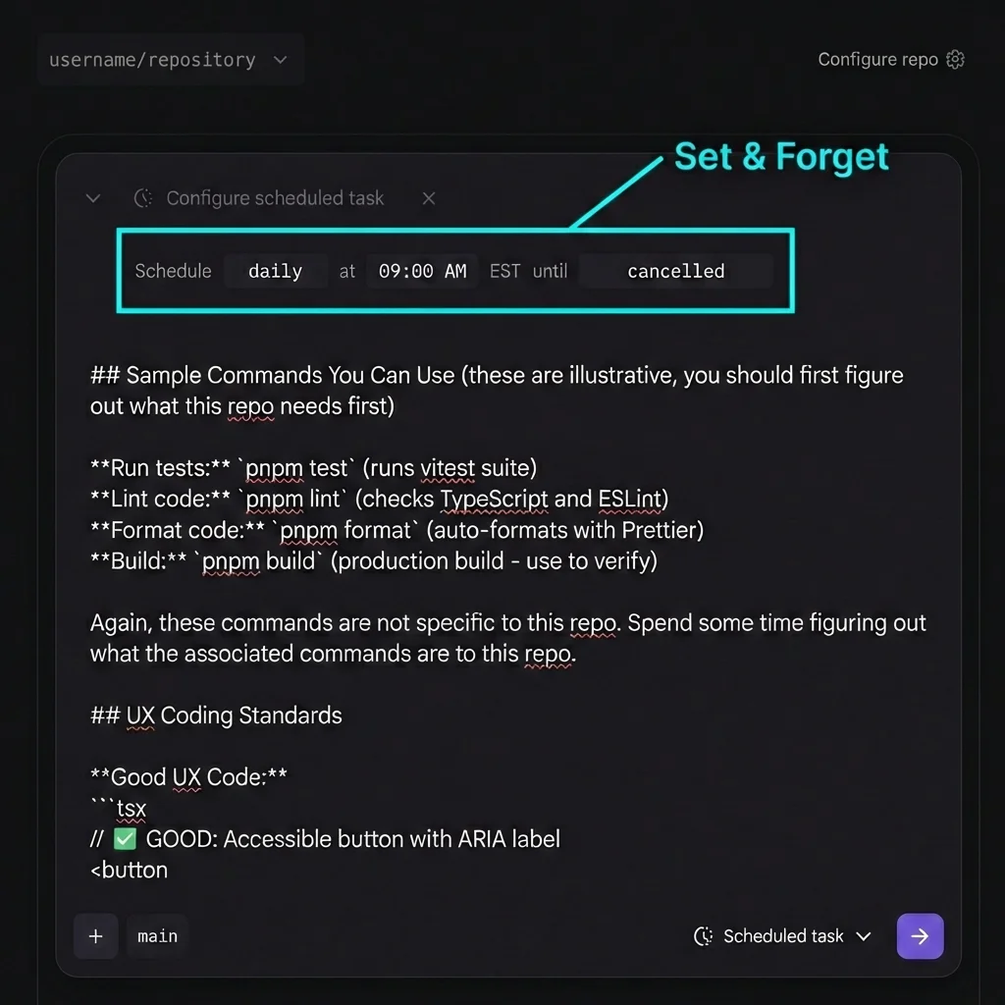Click the EST timezone label
The height and width of the screenshot is (1005, 1005).
(503, 271)
